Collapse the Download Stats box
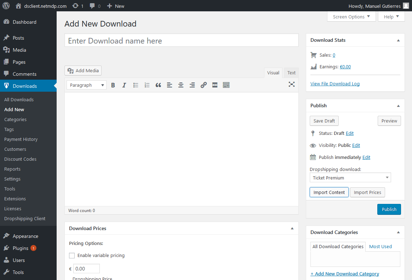Image resolution: width=412 pixels, height=280 pixels. coord(398,40)
